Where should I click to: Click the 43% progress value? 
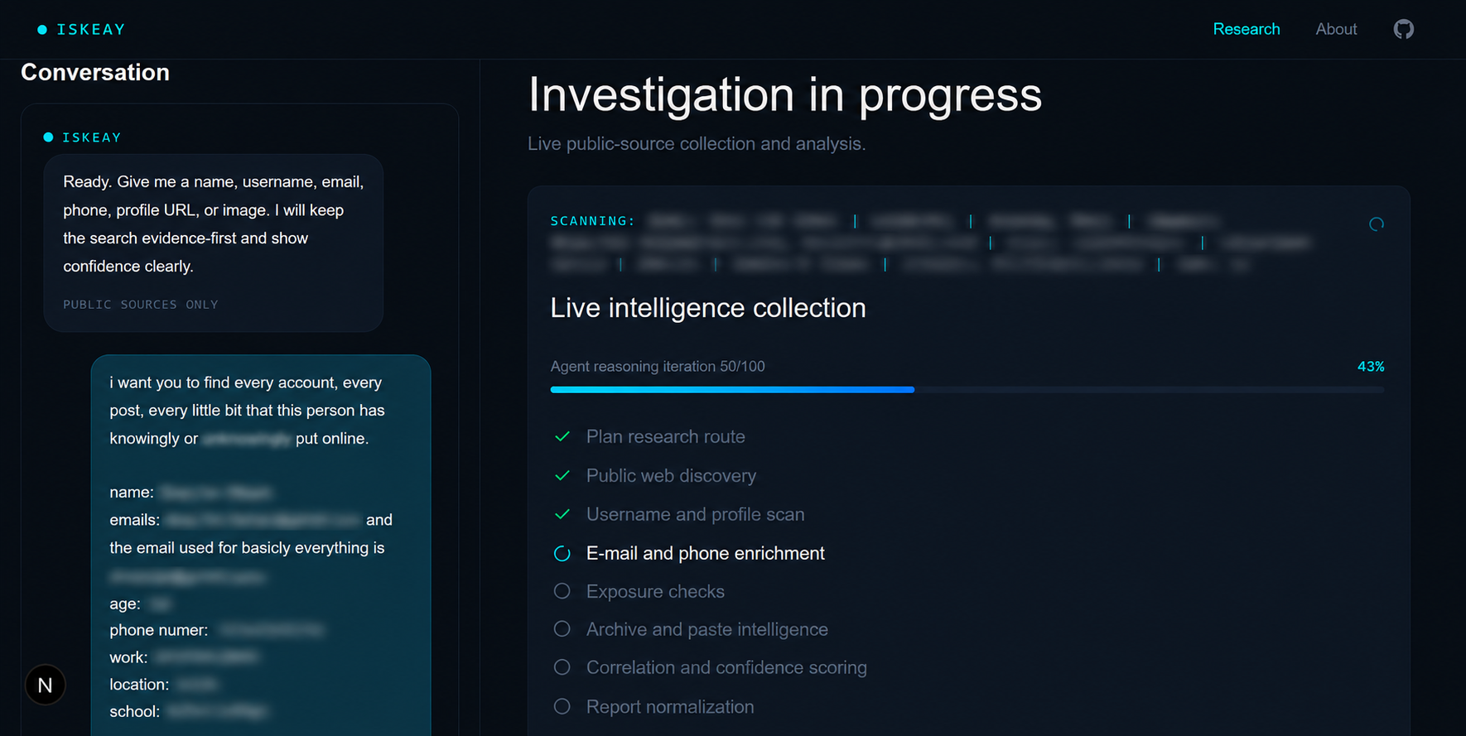(1371, 366)
